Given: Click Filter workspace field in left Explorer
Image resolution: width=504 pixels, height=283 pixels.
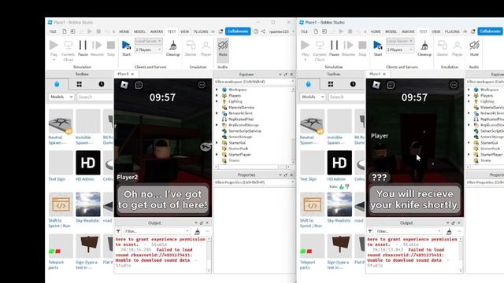Looking at the screenshot, I should pyautogui.click(x=254, y=82).
